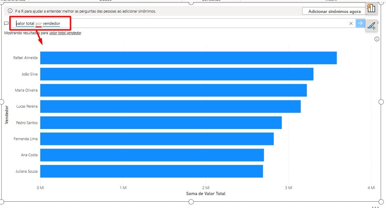
Task: Click the right-middle resize handle of the visual
Action: 381,102
